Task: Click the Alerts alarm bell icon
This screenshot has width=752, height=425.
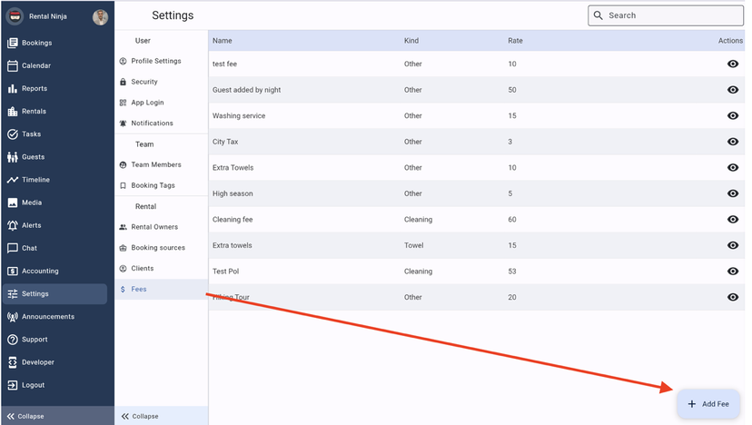Action: [x=13, y=225]
